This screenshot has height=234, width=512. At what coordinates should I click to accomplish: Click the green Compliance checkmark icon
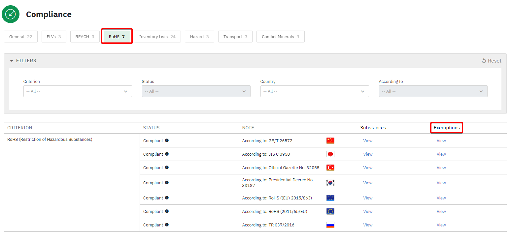11,14
